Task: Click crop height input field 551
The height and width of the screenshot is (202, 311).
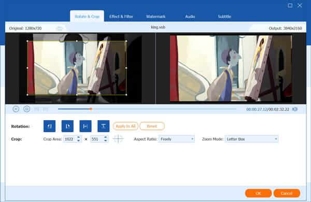Action: tap(97, 139)
